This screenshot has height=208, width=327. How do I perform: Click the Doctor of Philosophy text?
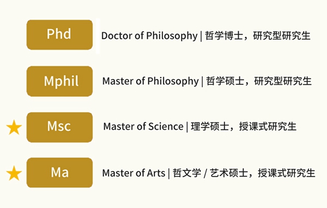click(149, 36)
